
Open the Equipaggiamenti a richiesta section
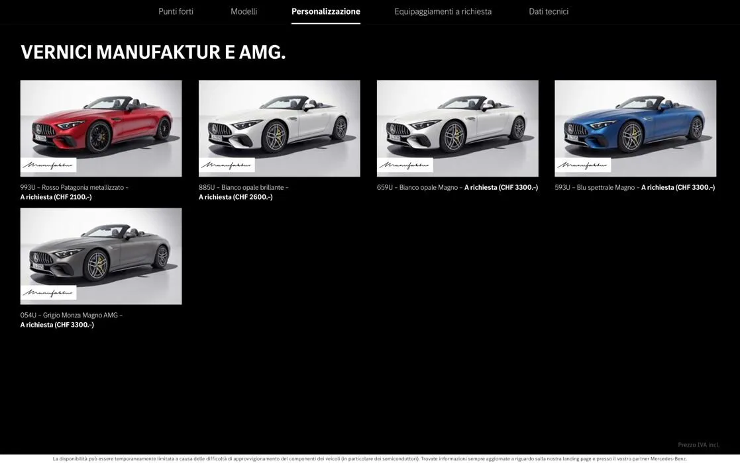coord(443,10)
